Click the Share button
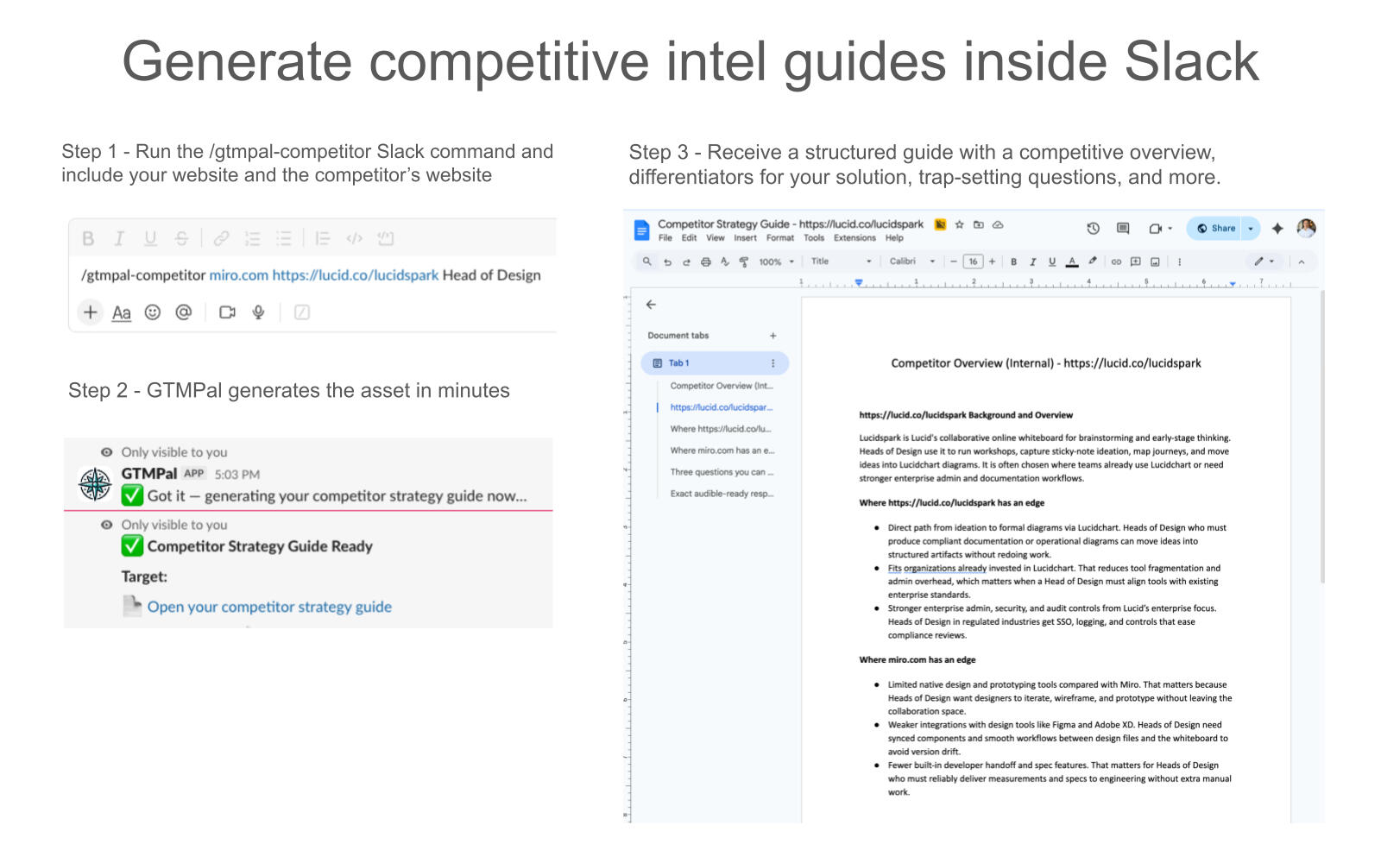Screen dimensions: 1381x863 [1215, 229]
